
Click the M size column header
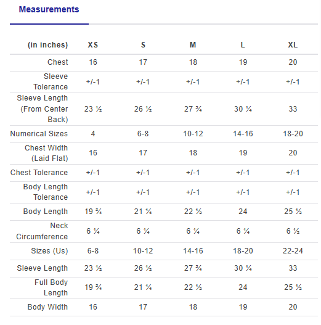tap(193, 45)
